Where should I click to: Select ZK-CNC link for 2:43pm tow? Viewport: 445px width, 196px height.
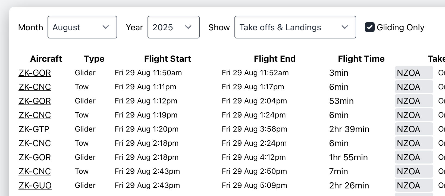coord(35,171)
